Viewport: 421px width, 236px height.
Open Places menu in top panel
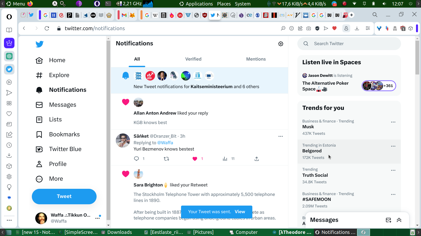coord(224,4)
